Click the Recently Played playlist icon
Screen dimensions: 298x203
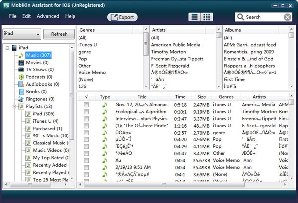(28, 172)
